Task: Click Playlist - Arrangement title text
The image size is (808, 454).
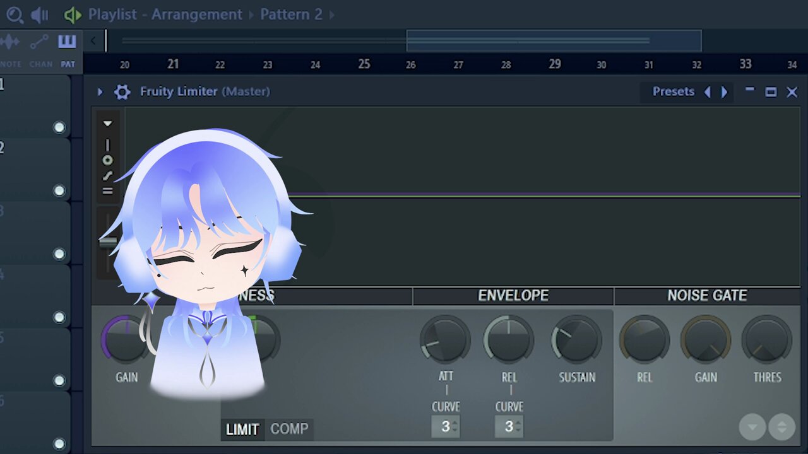Action: tap(165, 15)
